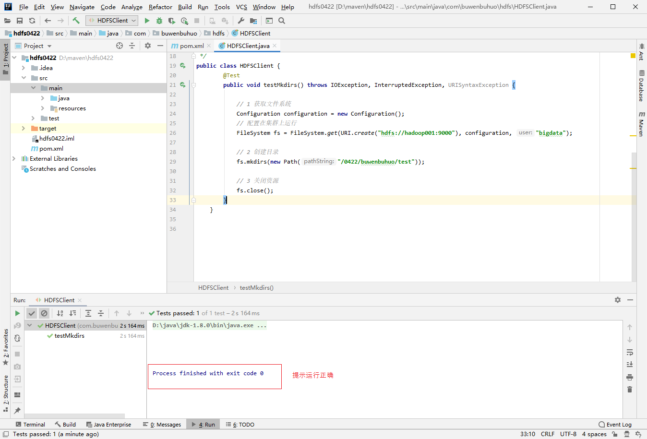
Task: Expand the target folder in project tree
Action: point(23,129)
